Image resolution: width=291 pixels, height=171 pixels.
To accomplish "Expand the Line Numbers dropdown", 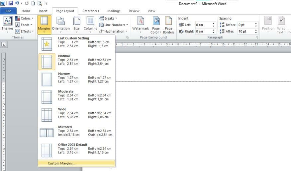I will tap(114, 25).
